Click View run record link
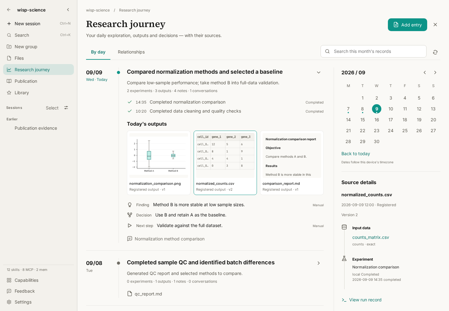Image resolution: width=449 pixels, height=311 pixels. (x=362, y=300)
